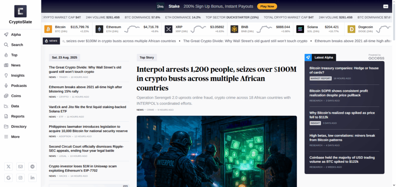The image size is (396, 187).
Task: Click the Ad label badge on banner
Action: [386, 6]
